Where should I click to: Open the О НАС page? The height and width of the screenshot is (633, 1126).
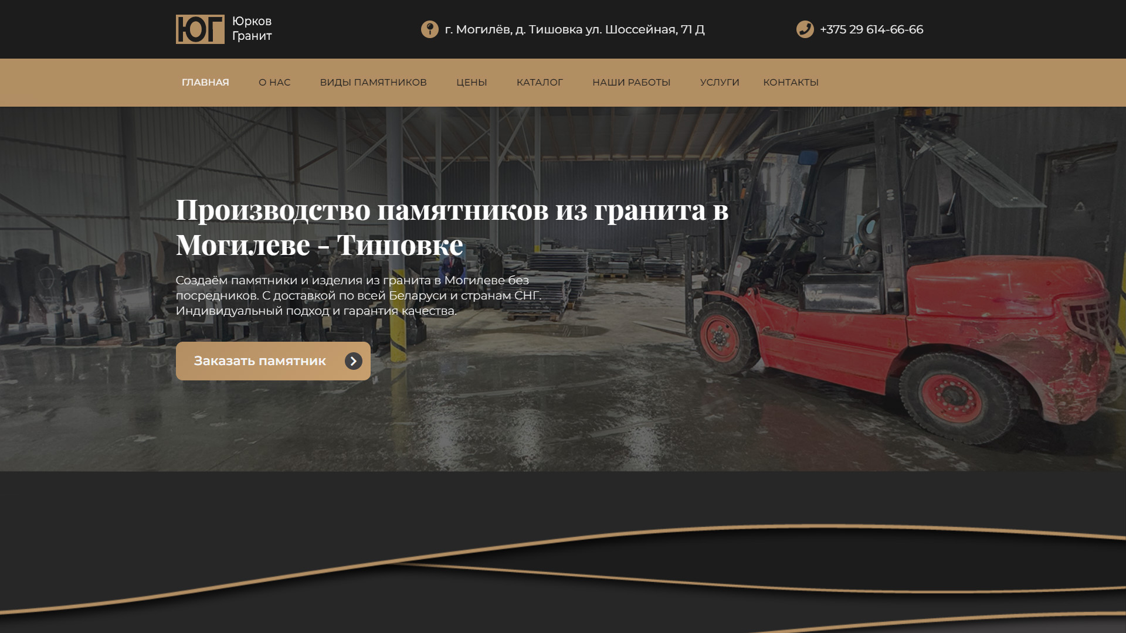pyautogui.click(x=274, y=83)
